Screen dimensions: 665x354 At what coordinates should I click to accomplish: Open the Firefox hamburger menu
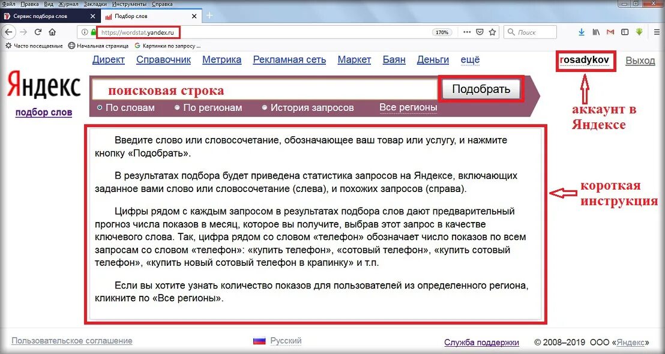pos(657,32)
